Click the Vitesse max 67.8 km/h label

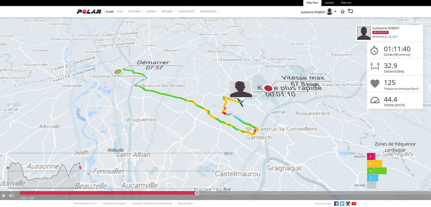pos(304,81)
